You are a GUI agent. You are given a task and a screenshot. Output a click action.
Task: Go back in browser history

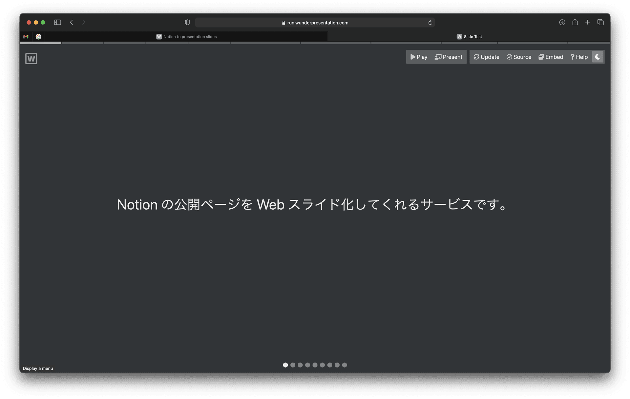(72, 22)
